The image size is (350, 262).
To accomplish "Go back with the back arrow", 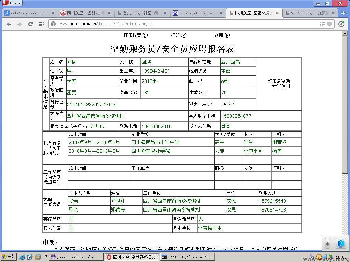I will [x=9, y=24].
